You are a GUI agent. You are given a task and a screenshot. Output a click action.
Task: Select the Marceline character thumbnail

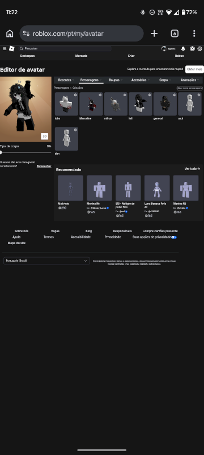click(x=91, y=104)
